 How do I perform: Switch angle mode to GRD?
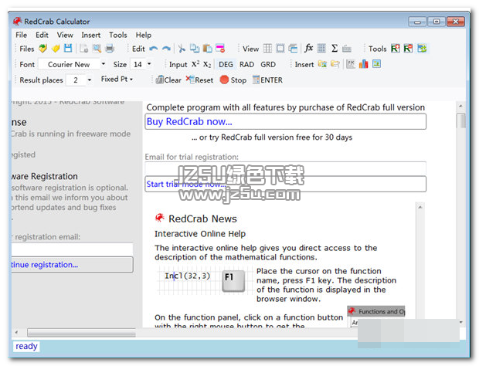tap(268, 64)
